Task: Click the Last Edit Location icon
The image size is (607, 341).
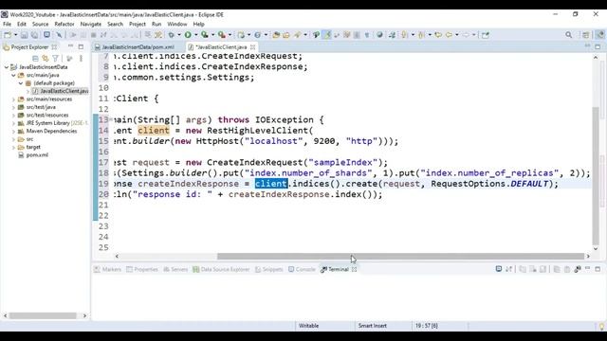Action: point(438,35)
